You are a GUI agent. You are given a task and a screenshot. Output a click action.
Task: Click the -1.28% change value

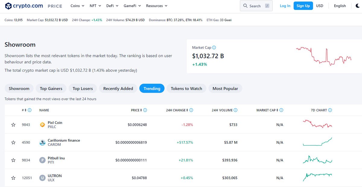[187, 125]
